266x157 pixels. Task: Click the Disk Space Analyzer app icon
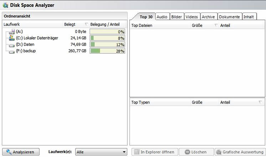tap(5, 5)
